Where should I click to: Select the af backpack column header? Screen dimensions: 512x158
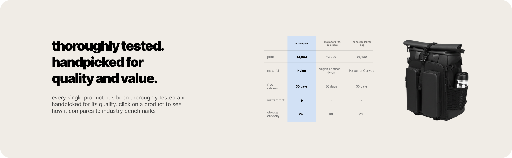[x=302, y=43]
